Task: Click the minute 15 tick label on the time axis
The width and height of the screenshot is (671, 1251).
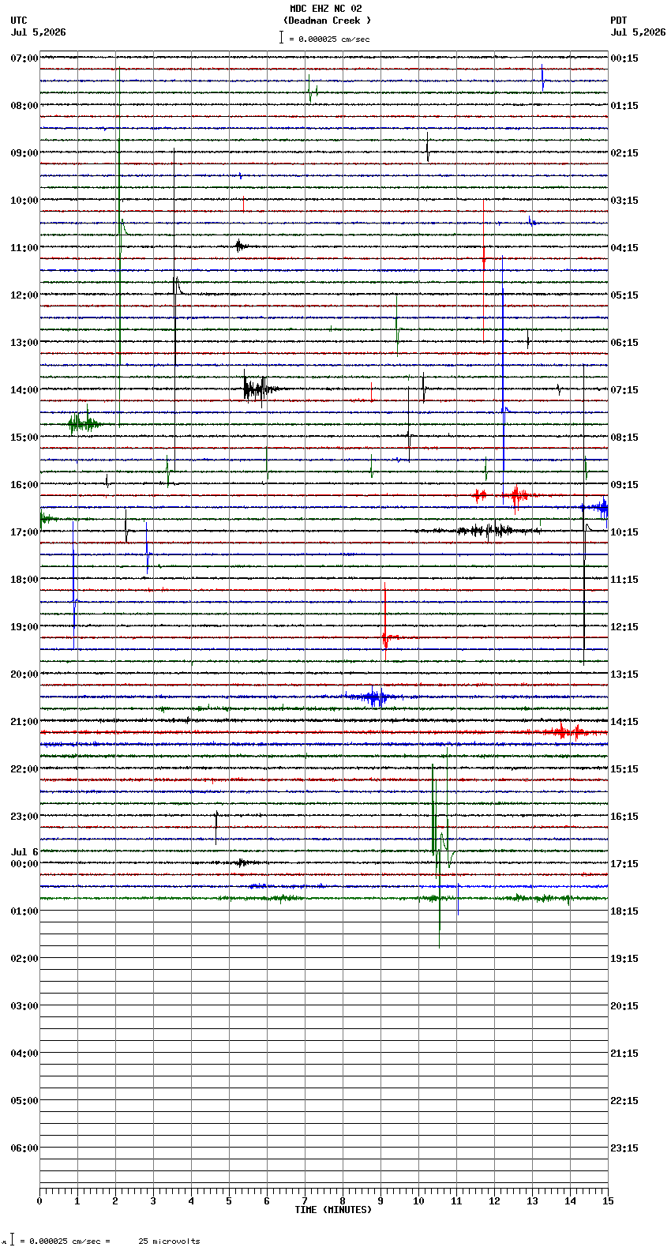Action: click(x=607, y=1201)
